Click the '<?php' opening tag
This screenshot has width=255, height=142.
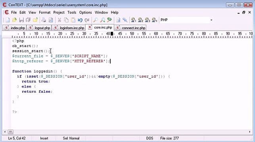18,41
